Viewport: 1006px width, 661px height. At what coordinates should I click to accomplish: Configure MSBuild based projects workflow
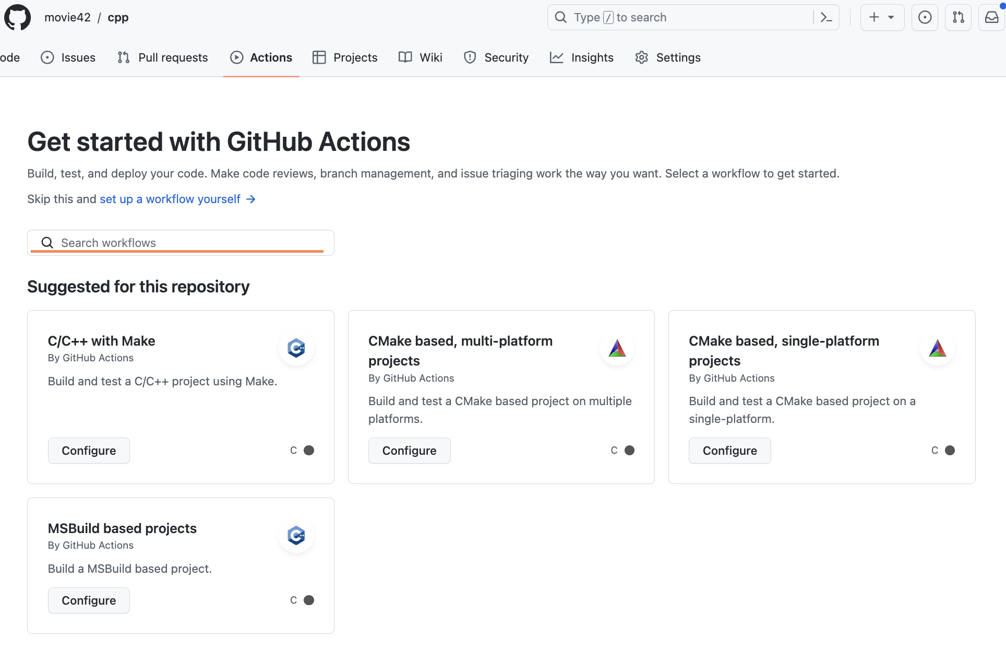click(x=88, y=600)
